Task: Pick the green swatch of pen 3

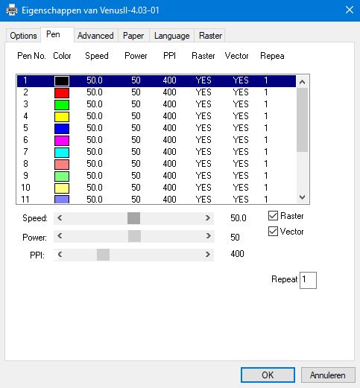Action: [62, 105]
